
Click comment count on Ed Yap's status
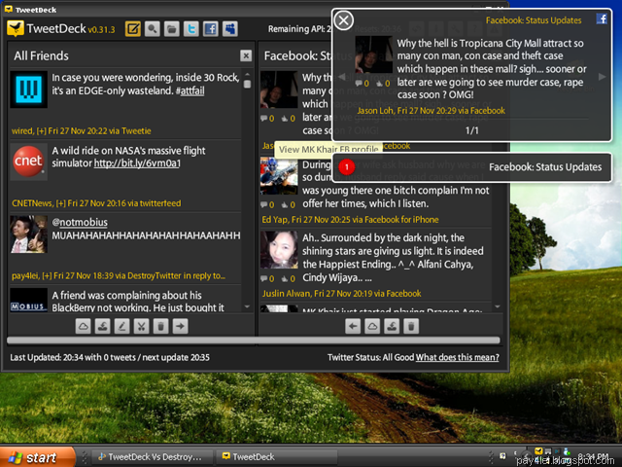[267, 205]
